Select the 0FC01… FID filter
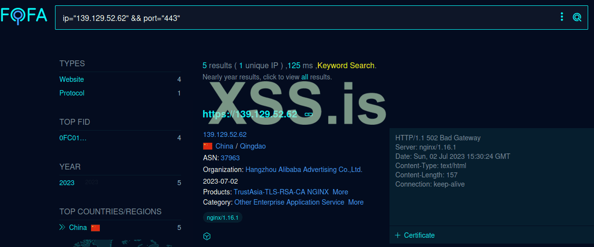The image size is (594, 247). (x=73, y=138)
